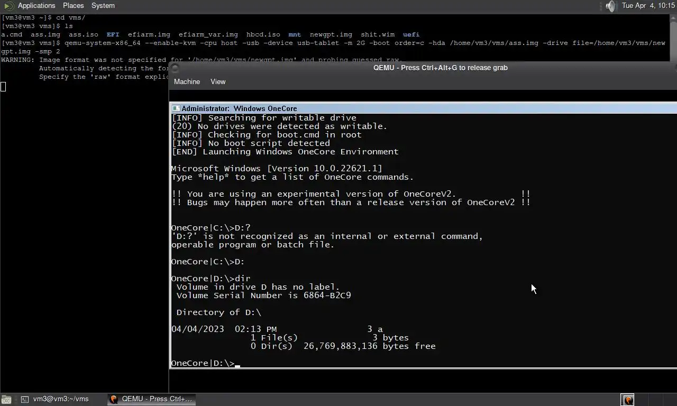Click 'efiarm_var.img' in the terminal listing
The image size is (677, 406).
pos(208,34)
